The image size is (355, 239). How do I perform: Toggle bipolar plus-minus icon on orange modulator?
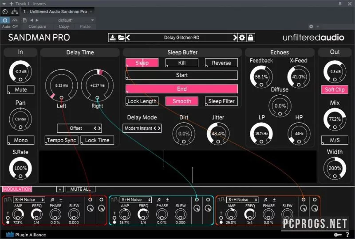click(274, 200)
